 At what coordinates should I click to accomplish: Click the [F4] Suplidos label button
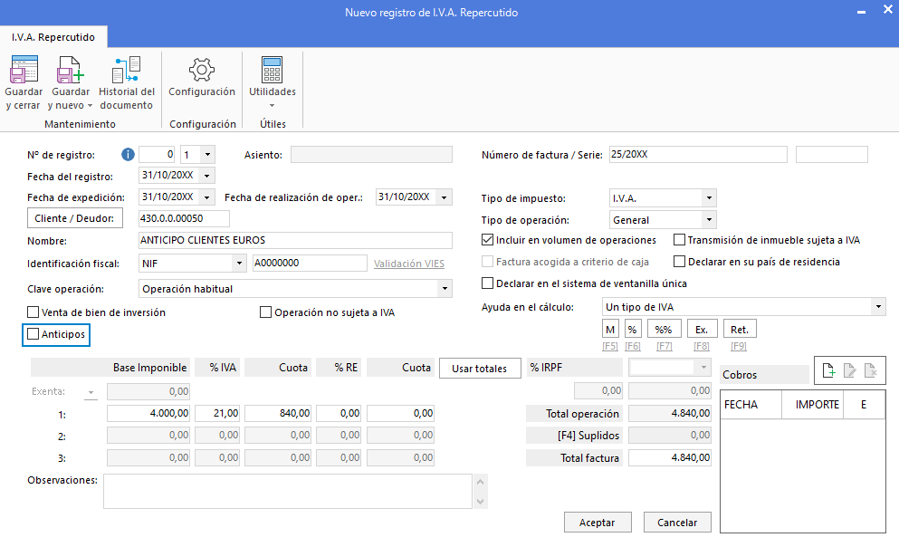(574, 436)
